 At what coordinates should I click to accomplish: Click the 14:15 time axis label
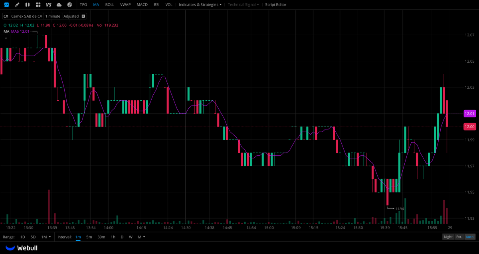click(x=141, y=228)
